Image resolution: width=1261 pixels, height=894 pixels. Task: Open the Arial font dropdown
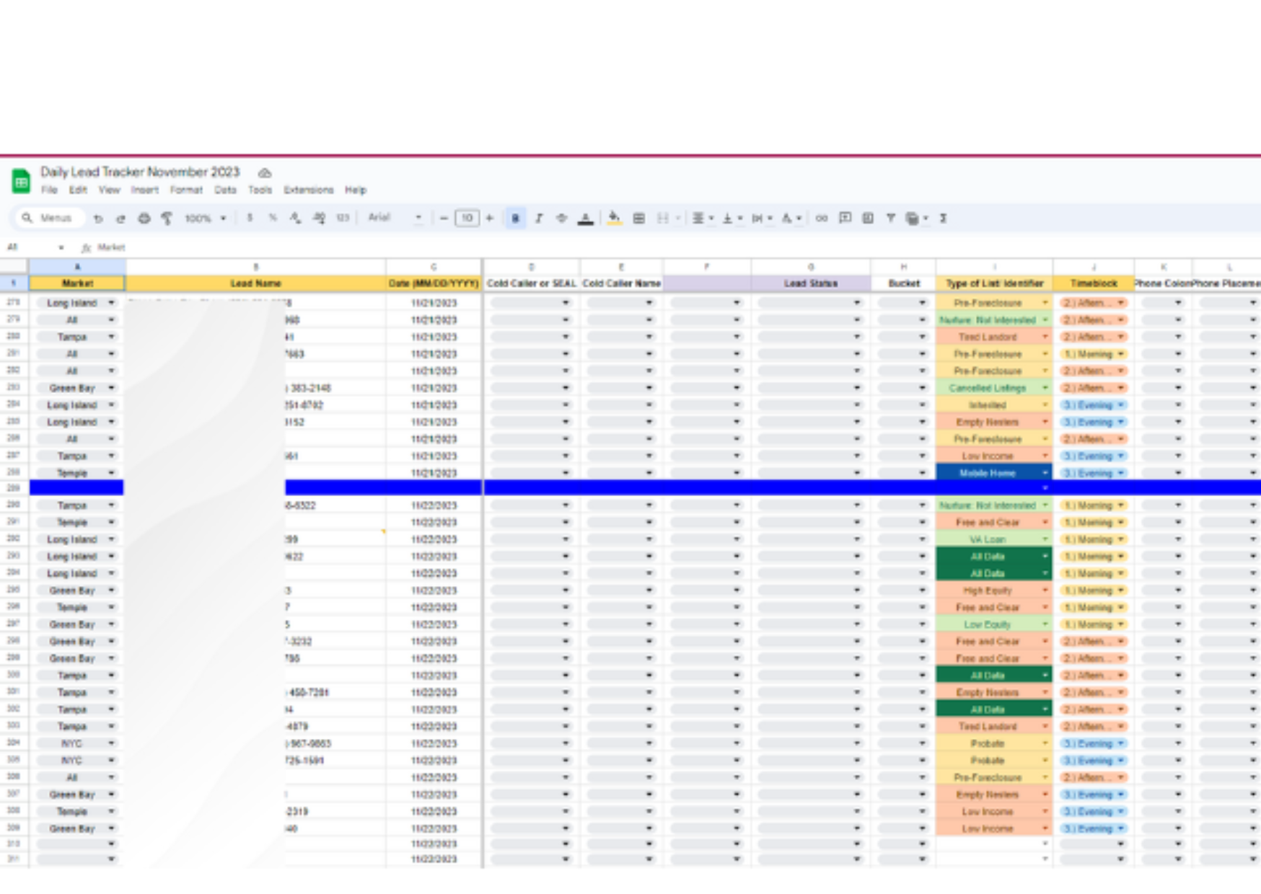(395, 217)
